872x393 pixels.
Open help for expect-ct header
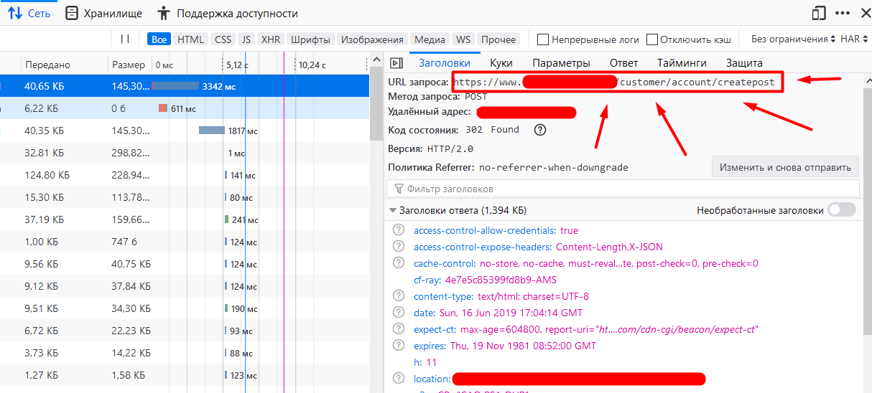point(397,329)
